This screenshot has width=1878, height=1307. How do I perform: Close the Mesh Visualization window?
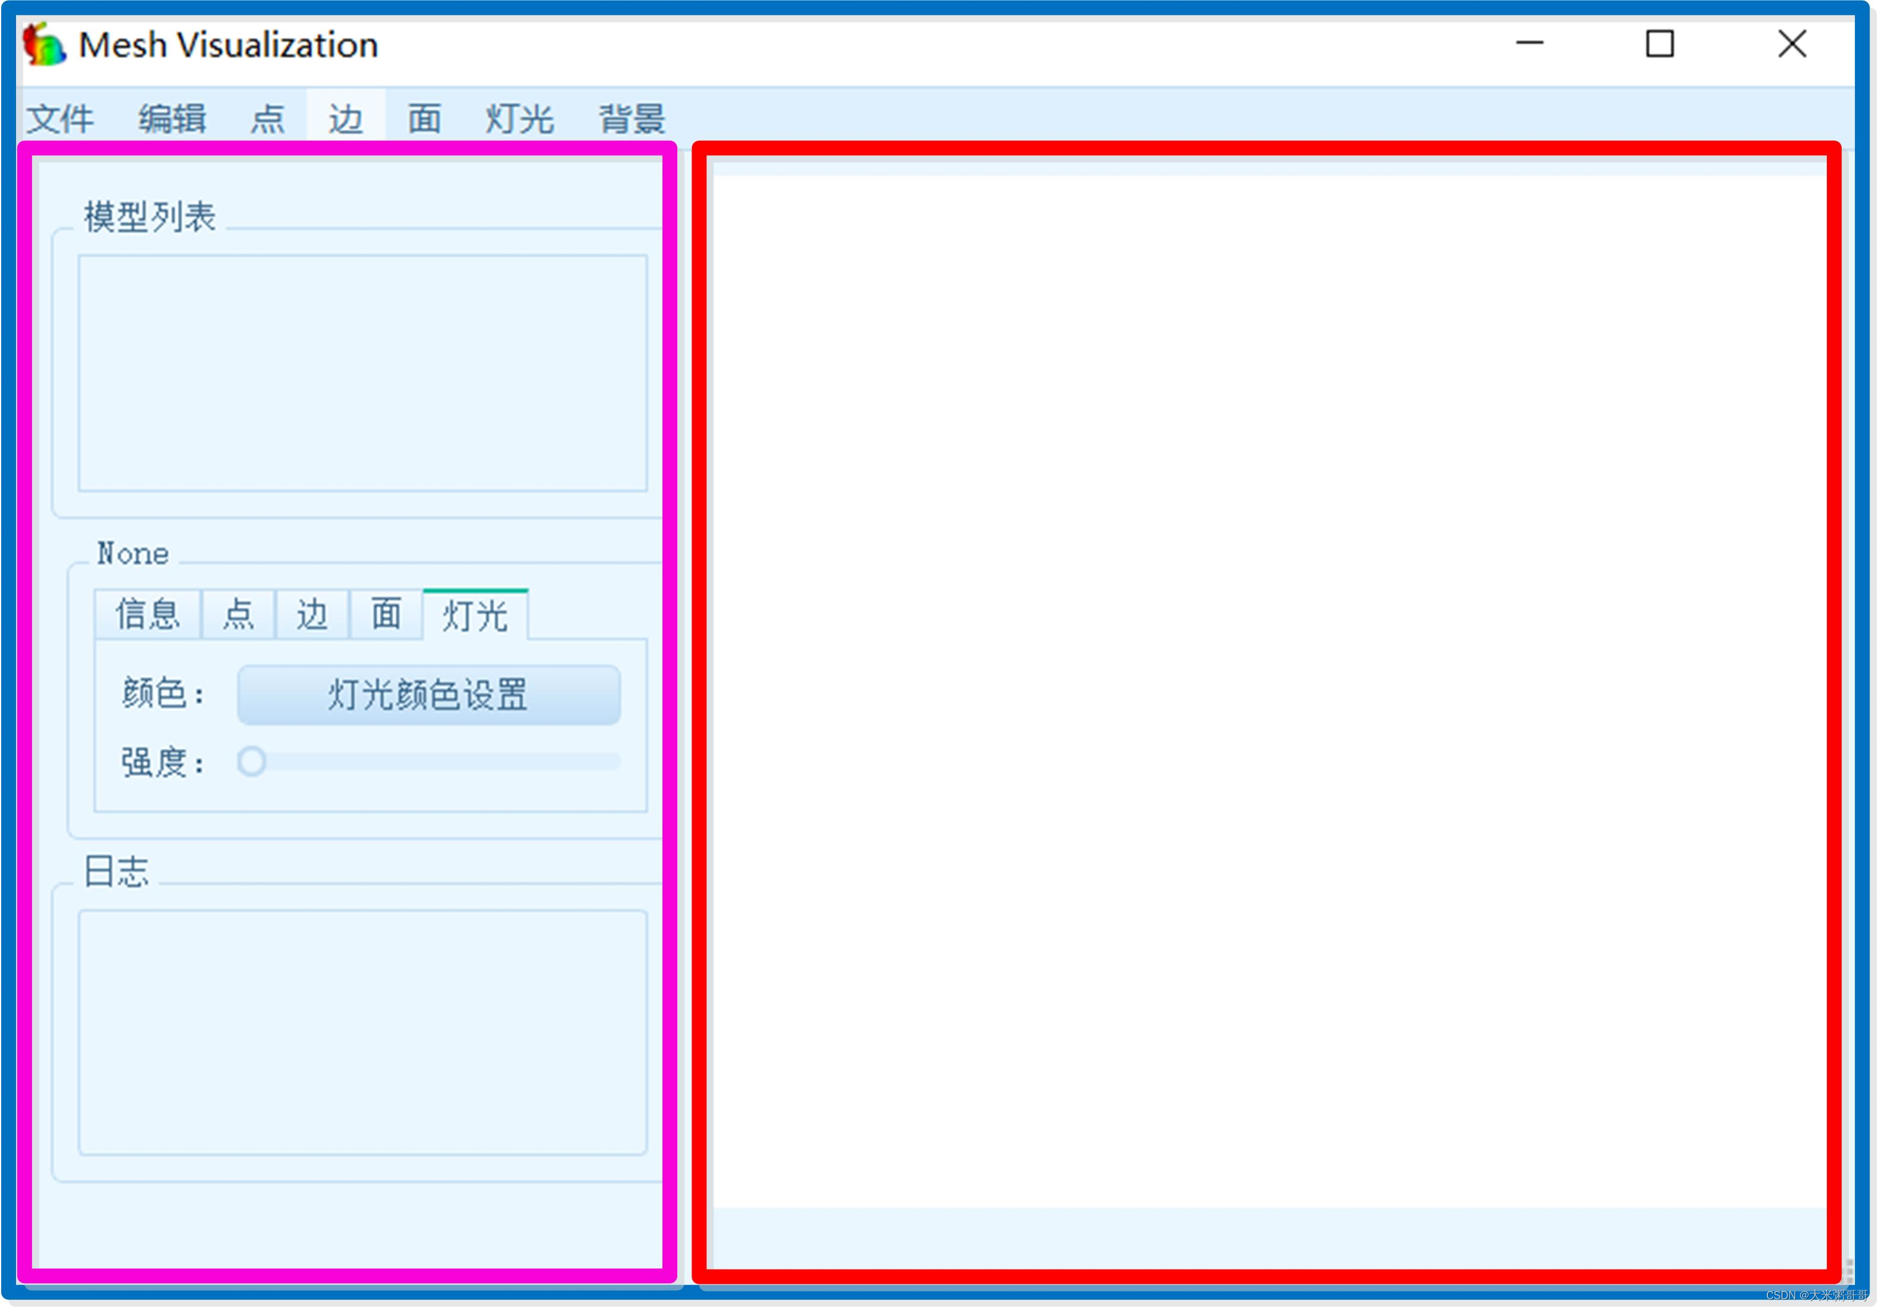pos(1792,43)
